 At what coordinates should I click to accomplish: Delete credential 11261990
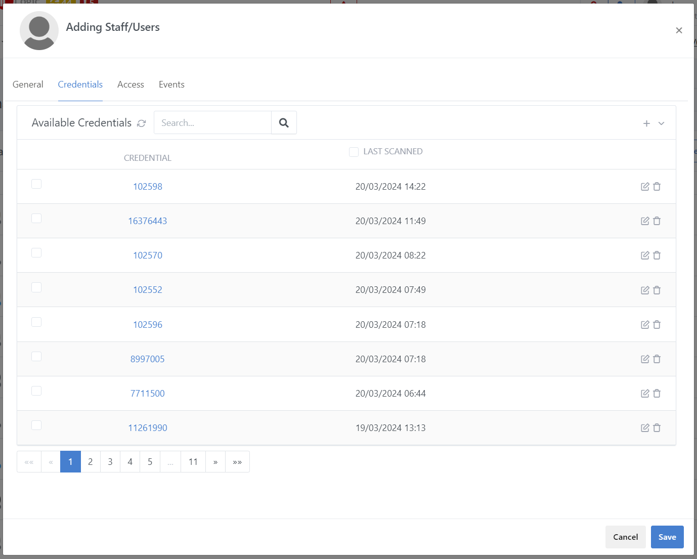(x=657, y=428)
